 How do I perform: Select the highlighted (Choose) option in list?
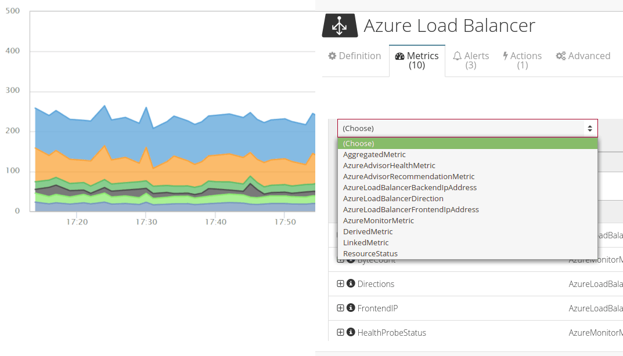pyautogui.click(x=467, y=143)
